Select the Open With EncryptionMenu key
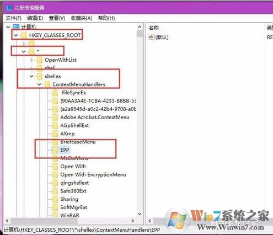This screenshot has width=273, height=235. pyautogui.click(x=93, y=175)
